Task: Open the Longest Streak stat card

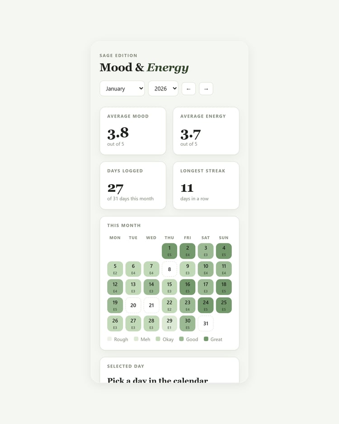Action: 206,186
